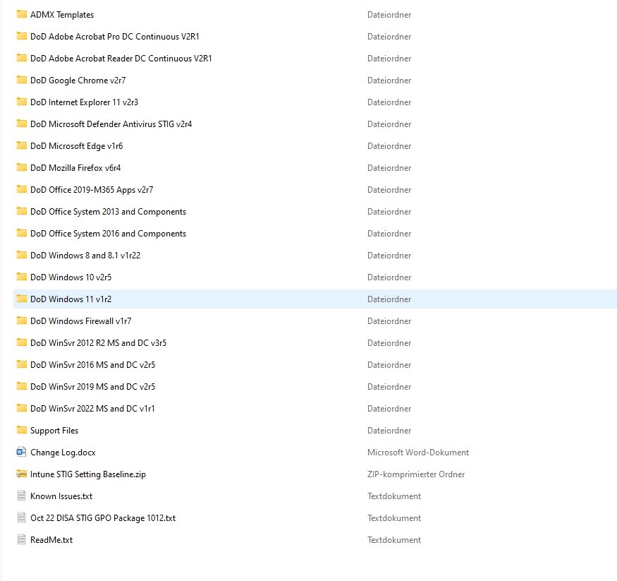Open the DoD Mozilla Firefox v6r4 folder icon
This screenshot has width=617, height=581.
click(x=20, y=167)
